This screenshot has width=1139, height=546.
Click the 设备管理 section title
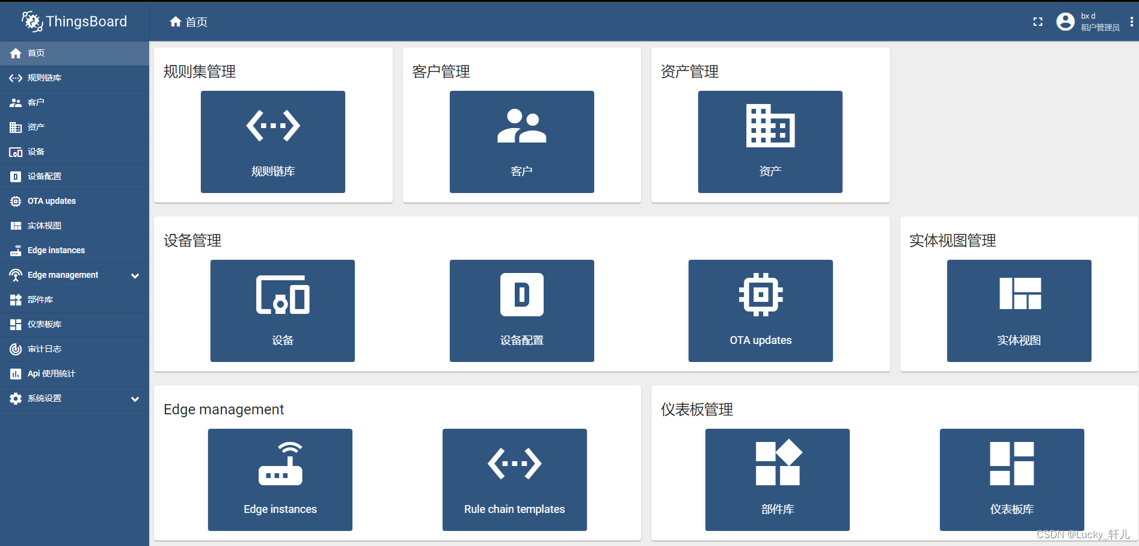(192, 241)
